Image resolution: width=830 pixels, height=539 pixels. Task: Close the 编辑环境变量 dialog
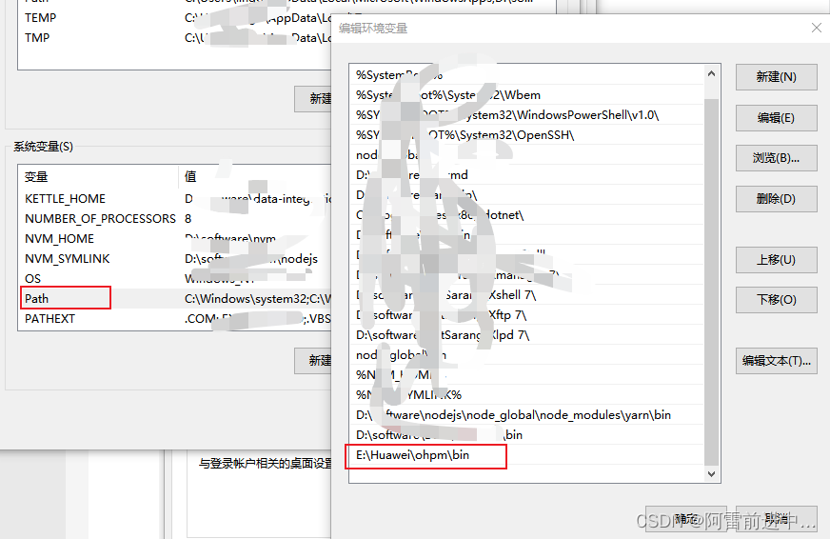[x=817, y=28]
